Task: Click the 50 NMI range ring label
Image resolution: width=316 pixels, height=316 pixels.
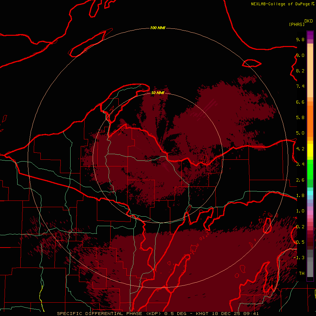Action: tap(158, 93)
